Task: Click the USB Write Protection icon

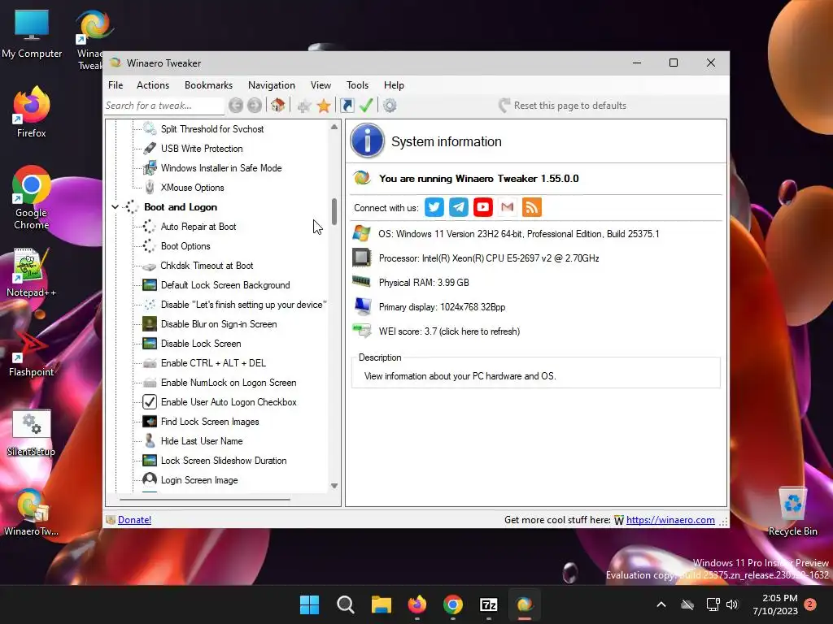Action: pyautogui.click(x=150, y=149)
